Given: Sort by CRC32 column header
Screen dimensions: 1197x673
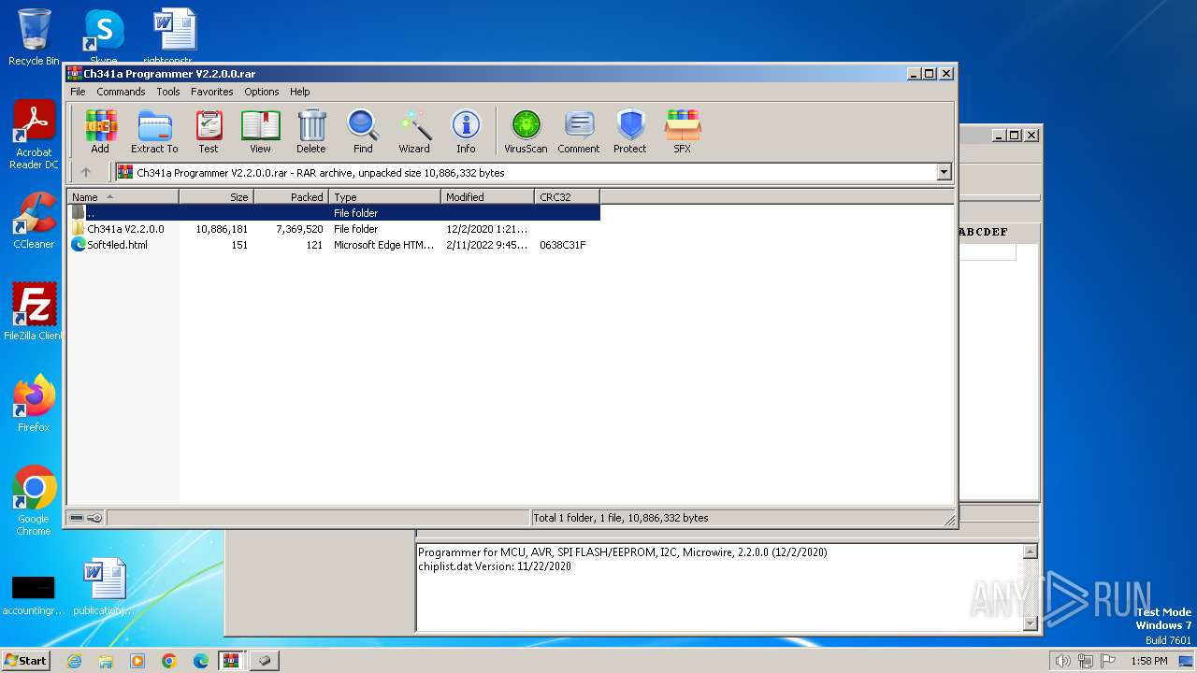Looking at the screenshot, I should pyautogui.click(x=567, y=197).
